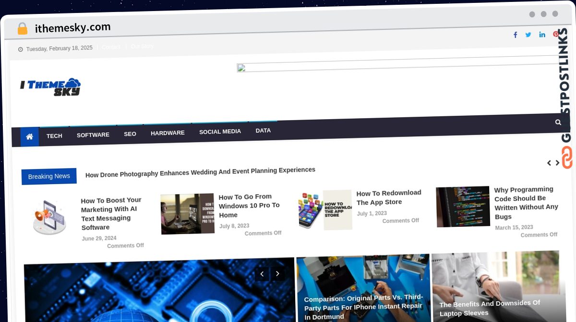Open the search magnifier icon
The image size is (576, 322).
tap(558, 122)
